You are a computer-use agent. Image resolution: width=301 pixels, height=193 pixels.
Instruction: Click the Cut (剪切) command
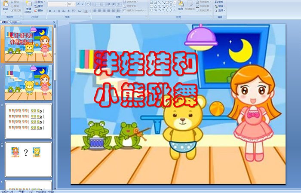[x=15, y=2]
